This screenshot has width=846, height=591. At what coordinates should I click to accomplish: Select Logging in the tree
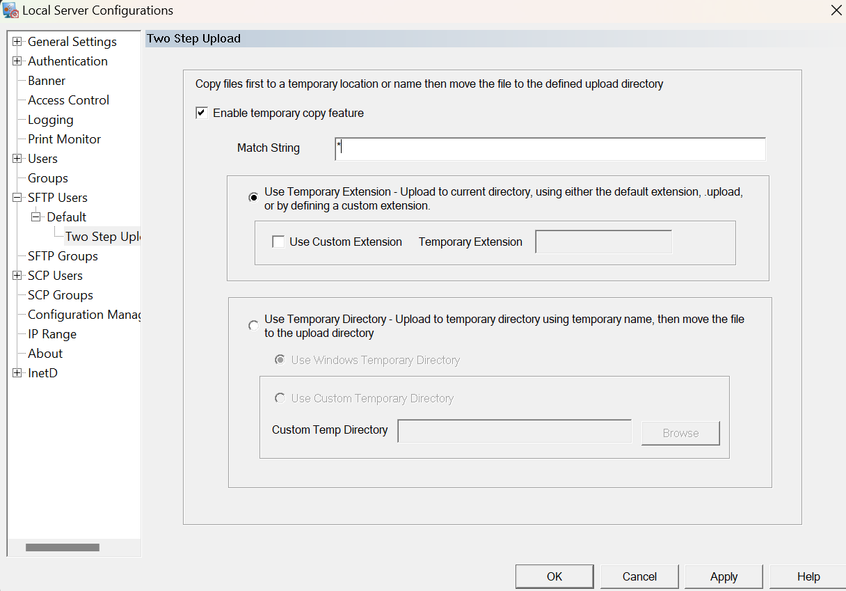tap(50, 120)
